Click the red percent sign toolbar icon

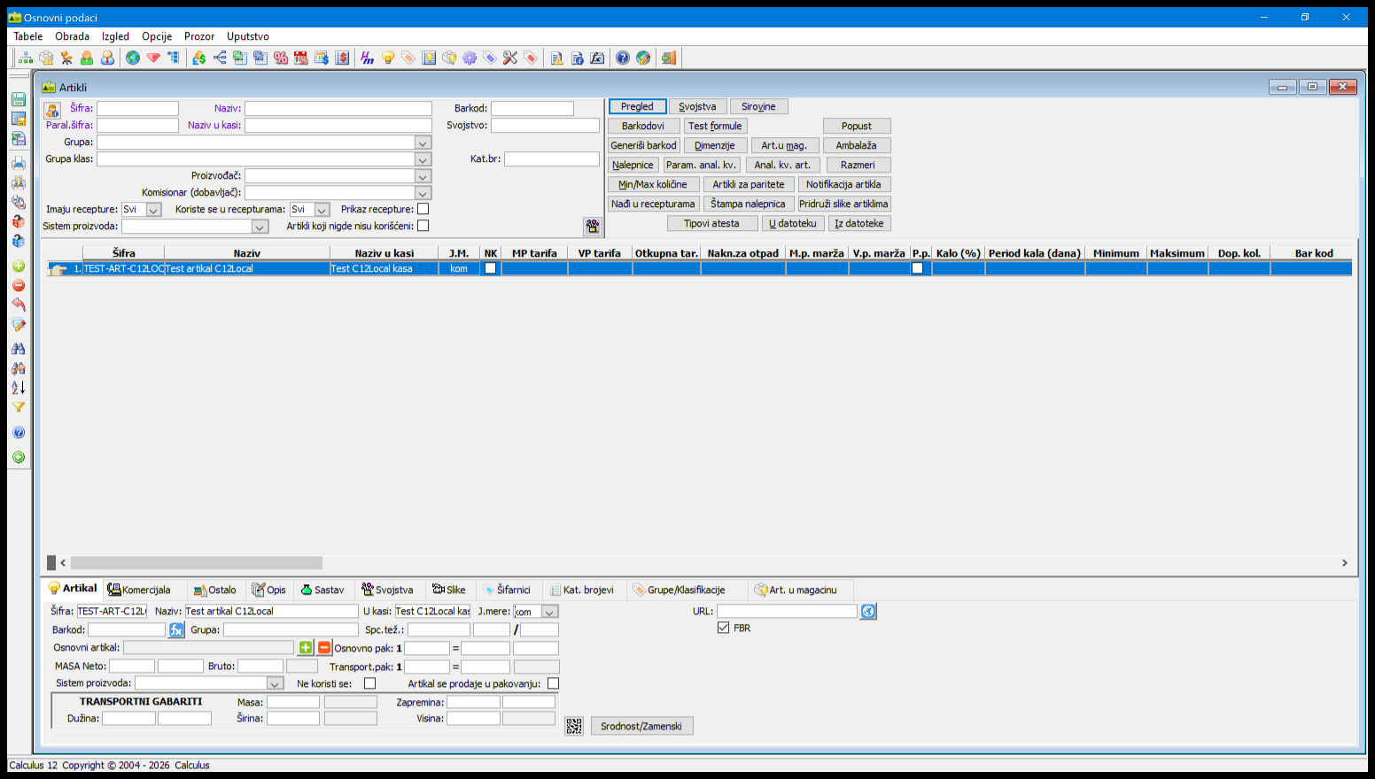(x=281, y=58)
